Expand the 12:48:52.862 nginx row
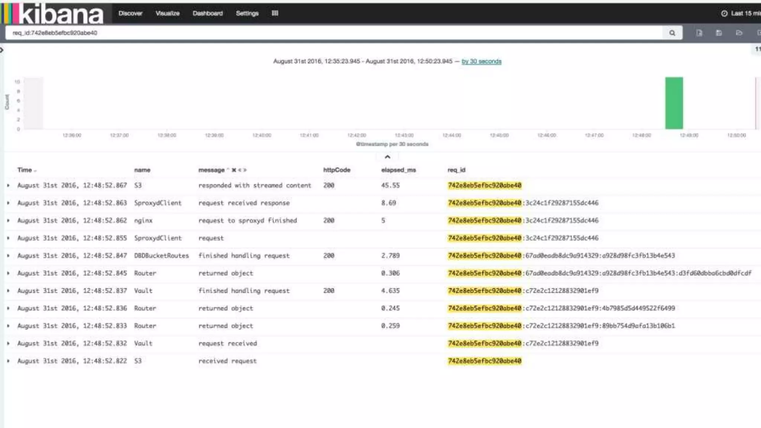Screen dimensions: 761x428 pyautogui.click(x=8, y=220)
